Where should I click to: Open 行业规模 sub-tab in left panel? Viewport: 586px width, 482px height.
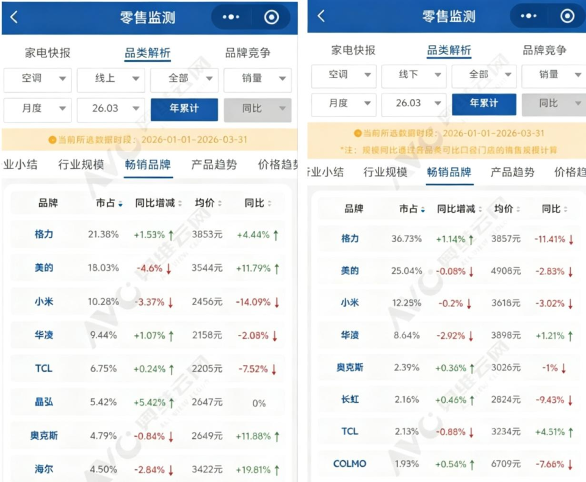(81, 164)
